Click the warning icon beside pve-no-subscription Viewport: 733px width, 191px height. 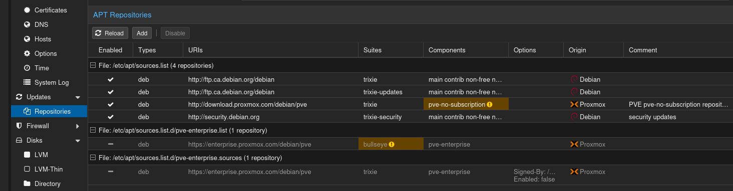490,104
